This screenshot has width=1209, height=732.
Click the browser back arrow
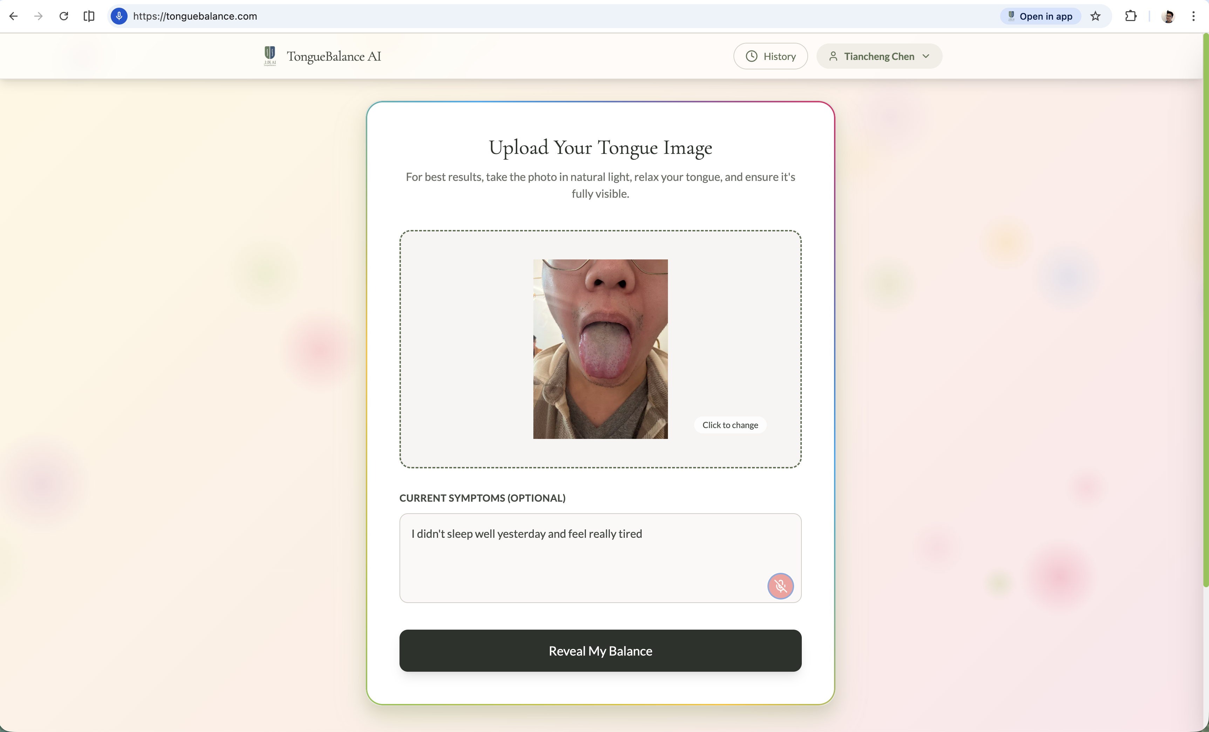click(x=14, y=16)
